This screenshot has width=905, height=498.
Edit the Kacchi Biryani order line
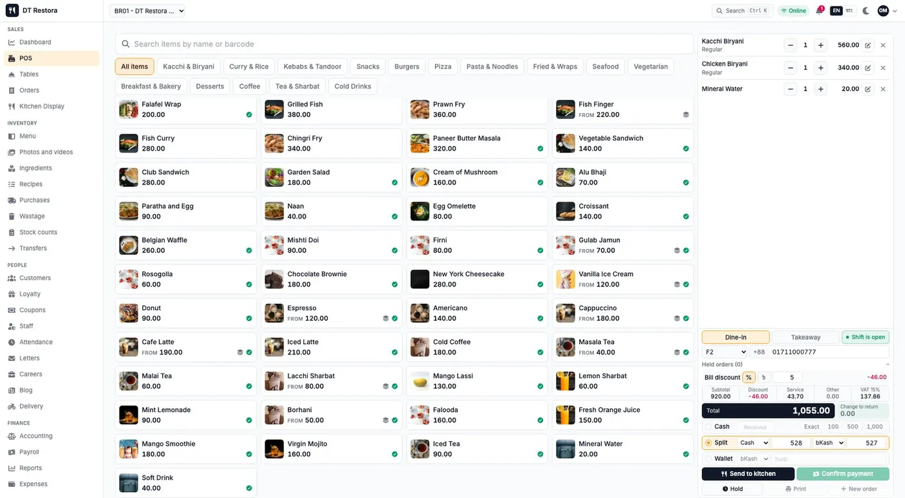pyautogui.click(x=868, y=45)
